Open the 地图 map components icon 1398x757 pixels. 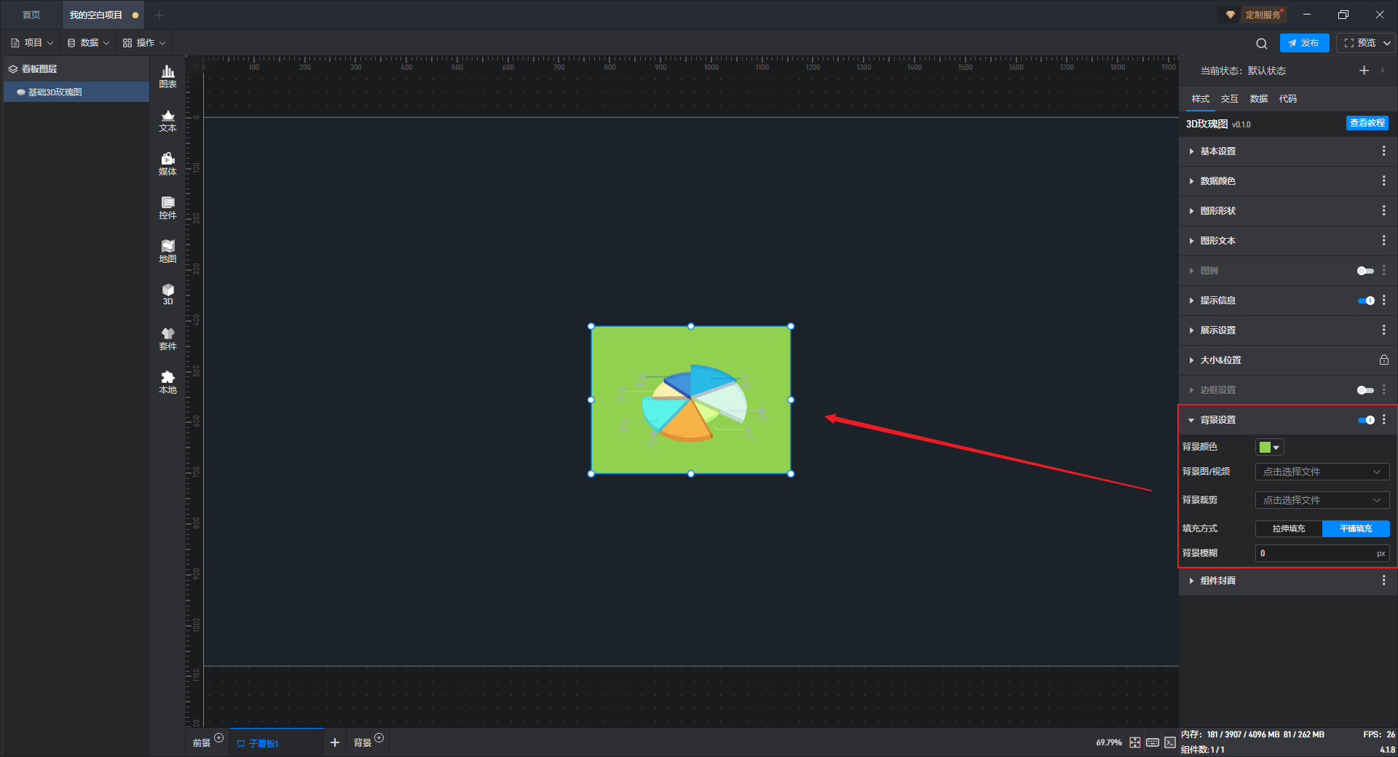(x=167, y=251)
